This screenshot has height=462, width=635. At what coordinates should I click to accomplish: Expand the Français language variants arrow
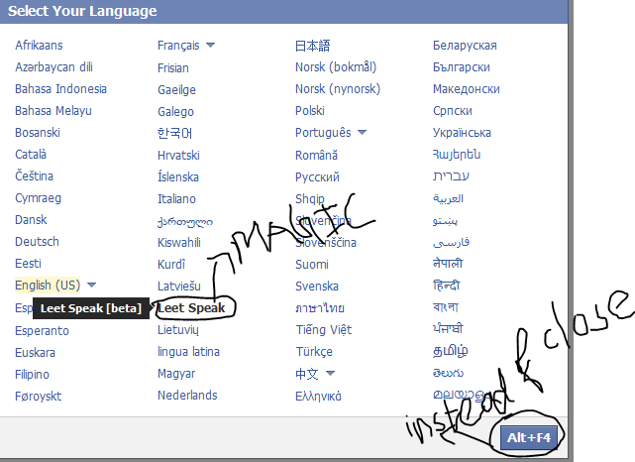(210, 45)
